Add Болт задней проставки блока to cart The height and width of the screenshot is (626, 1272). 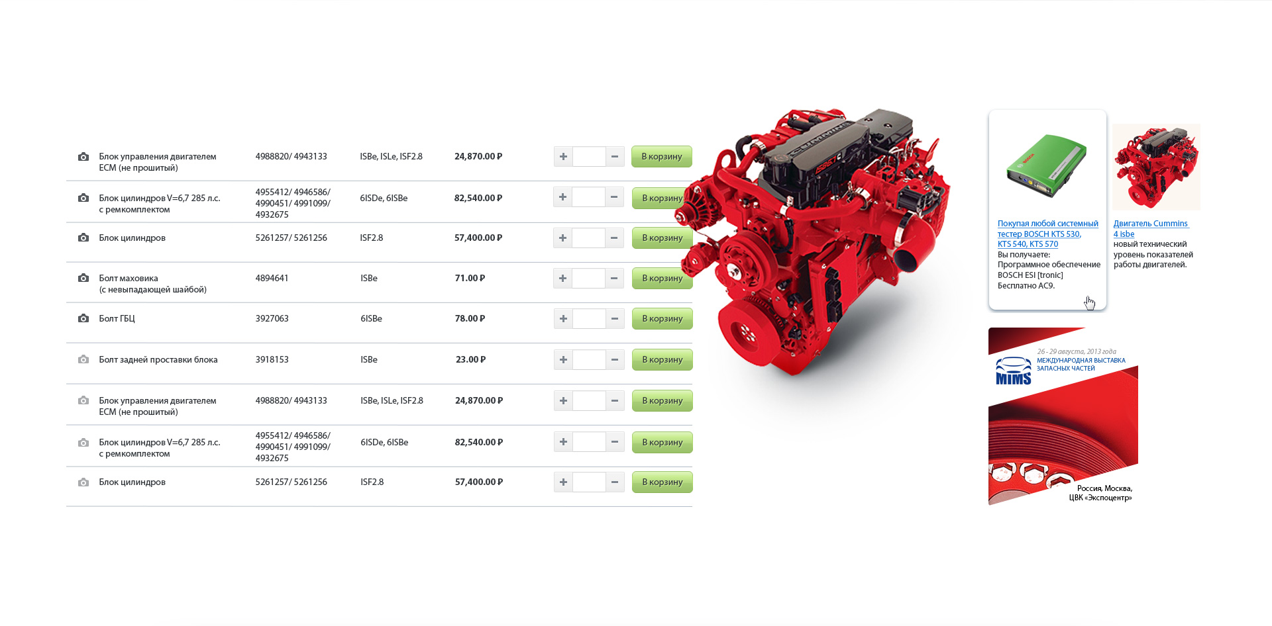[x=662, y=359]
